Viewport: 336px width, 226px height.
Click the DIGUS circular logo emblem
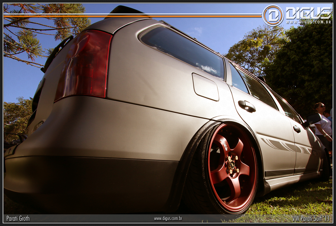click(x=273, y=15)
